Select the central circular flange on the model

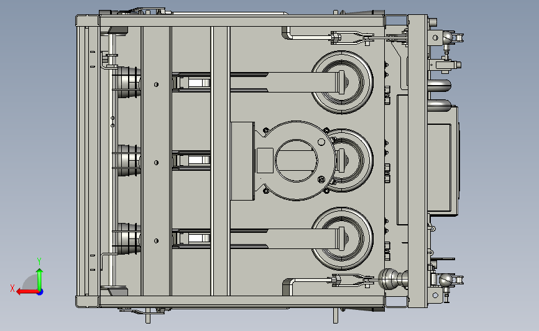click(x=297, y=160)
